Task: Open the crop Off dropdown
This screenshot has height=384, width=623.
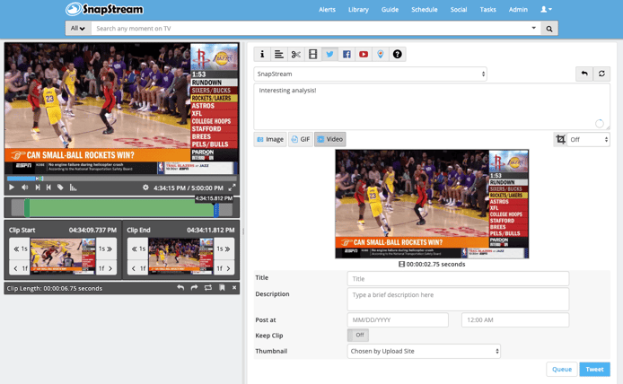Action: click(x=588, y=139)
